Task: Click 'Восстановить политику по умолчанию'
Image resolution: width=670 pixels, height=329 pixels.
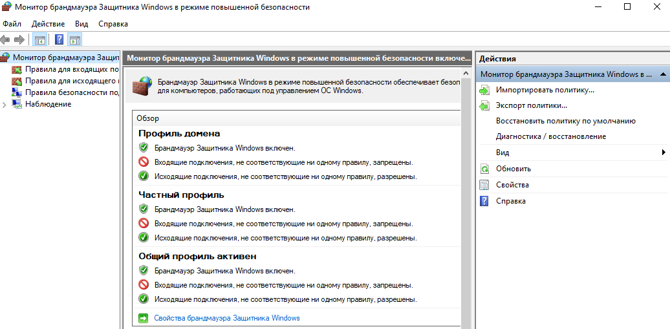Action: (x=565, y=121)
